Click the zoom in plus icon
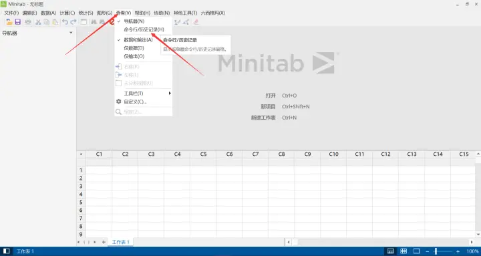 point(458,251)
